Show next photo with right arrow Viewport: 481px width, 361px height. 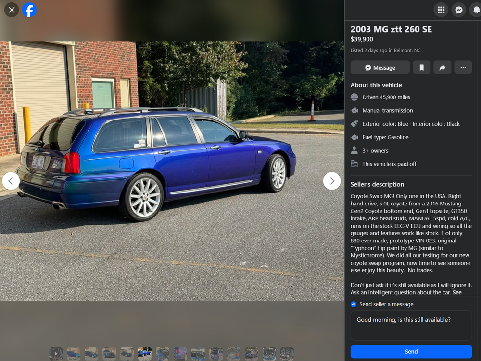click(331, 181)
